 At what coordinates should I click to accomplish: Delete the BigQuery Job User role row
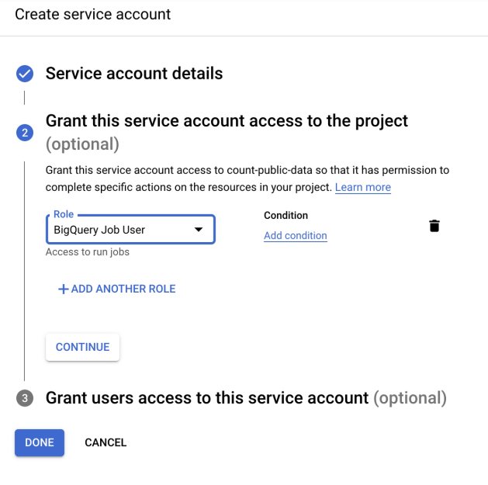click(x=434, y=226)
